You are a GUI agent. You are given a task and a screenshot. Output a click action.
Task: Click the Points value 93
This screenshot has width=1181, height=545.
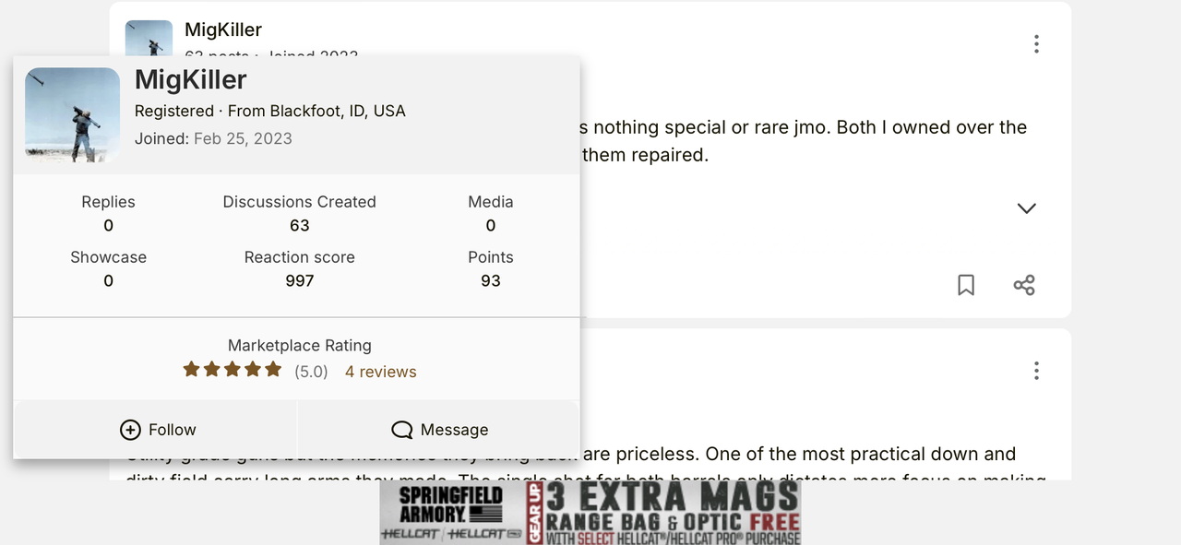491,281
